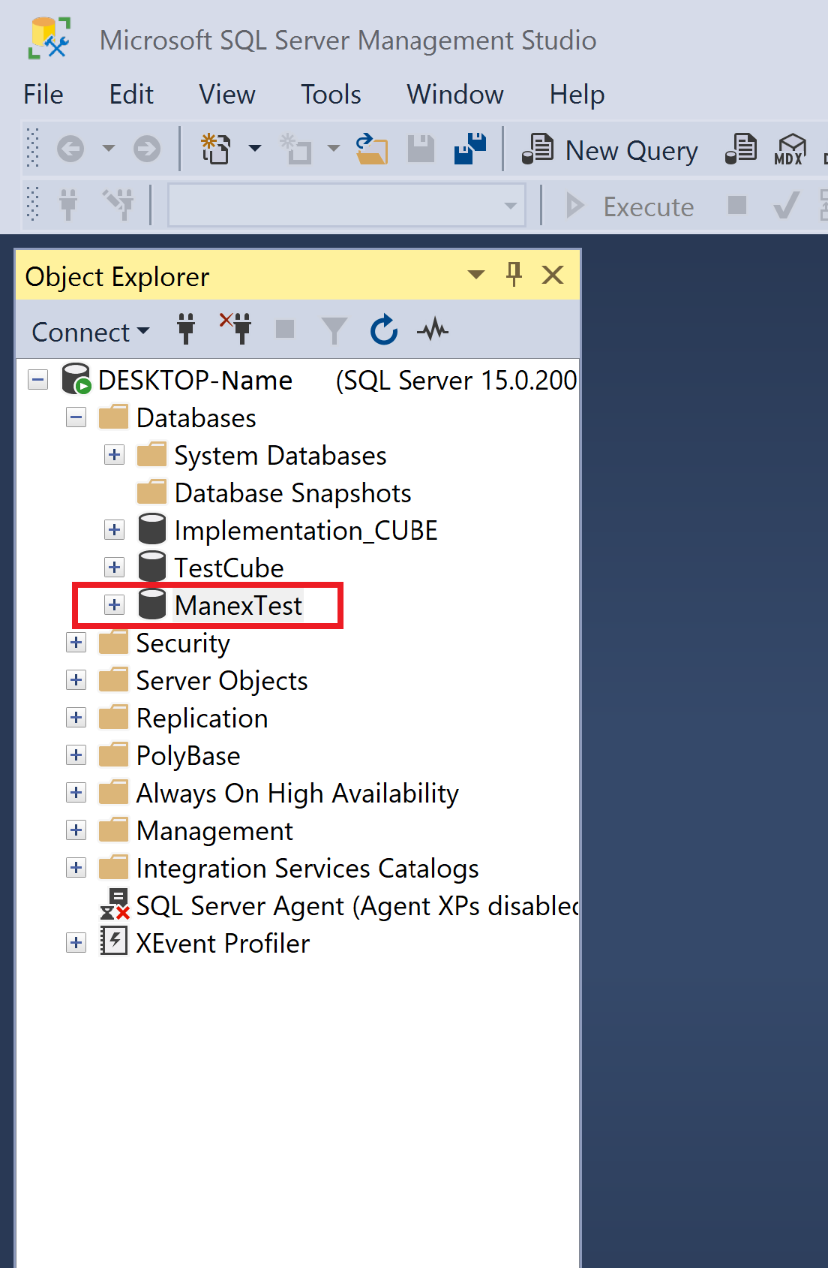This screenshot has height=1268, width=828.
Task: Expand the ManexTest database node
Action: tap(114, 605)
